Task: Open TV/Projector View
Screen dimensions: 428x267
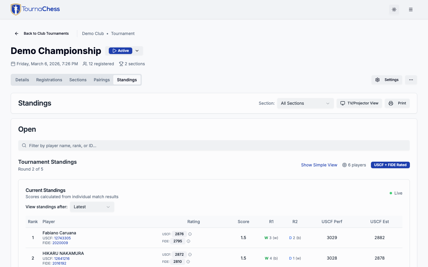Action: 359,103
